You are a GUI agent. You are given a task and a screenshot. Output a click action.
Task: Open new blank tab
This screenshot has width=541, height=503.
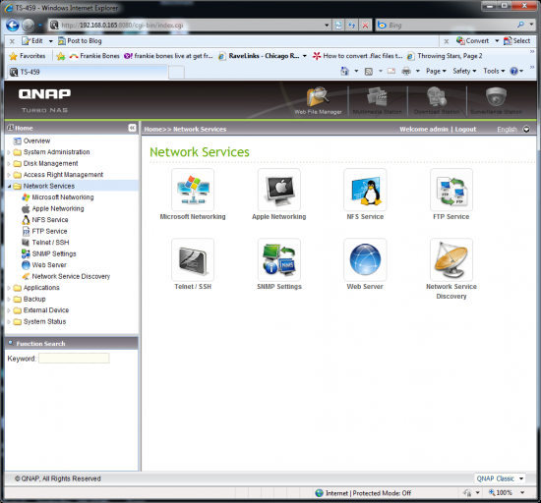click(x=176, y=73)
